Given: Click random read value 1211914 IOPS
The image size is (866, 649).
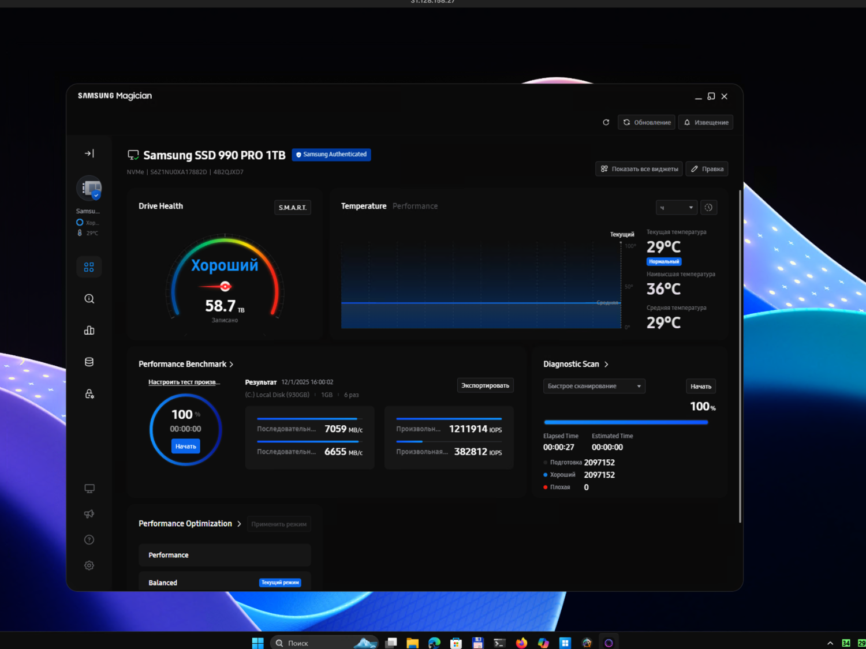Looking at the screenshot, I should 475,429.
